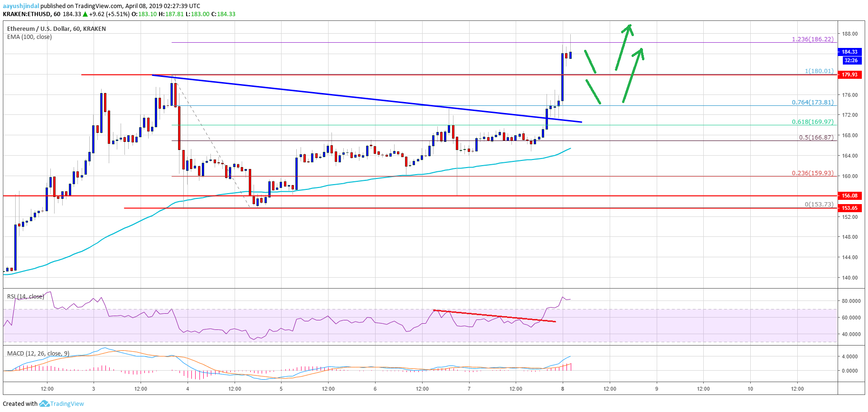Select the Fibonacci level 0.236(159.93)

(812, 173)
